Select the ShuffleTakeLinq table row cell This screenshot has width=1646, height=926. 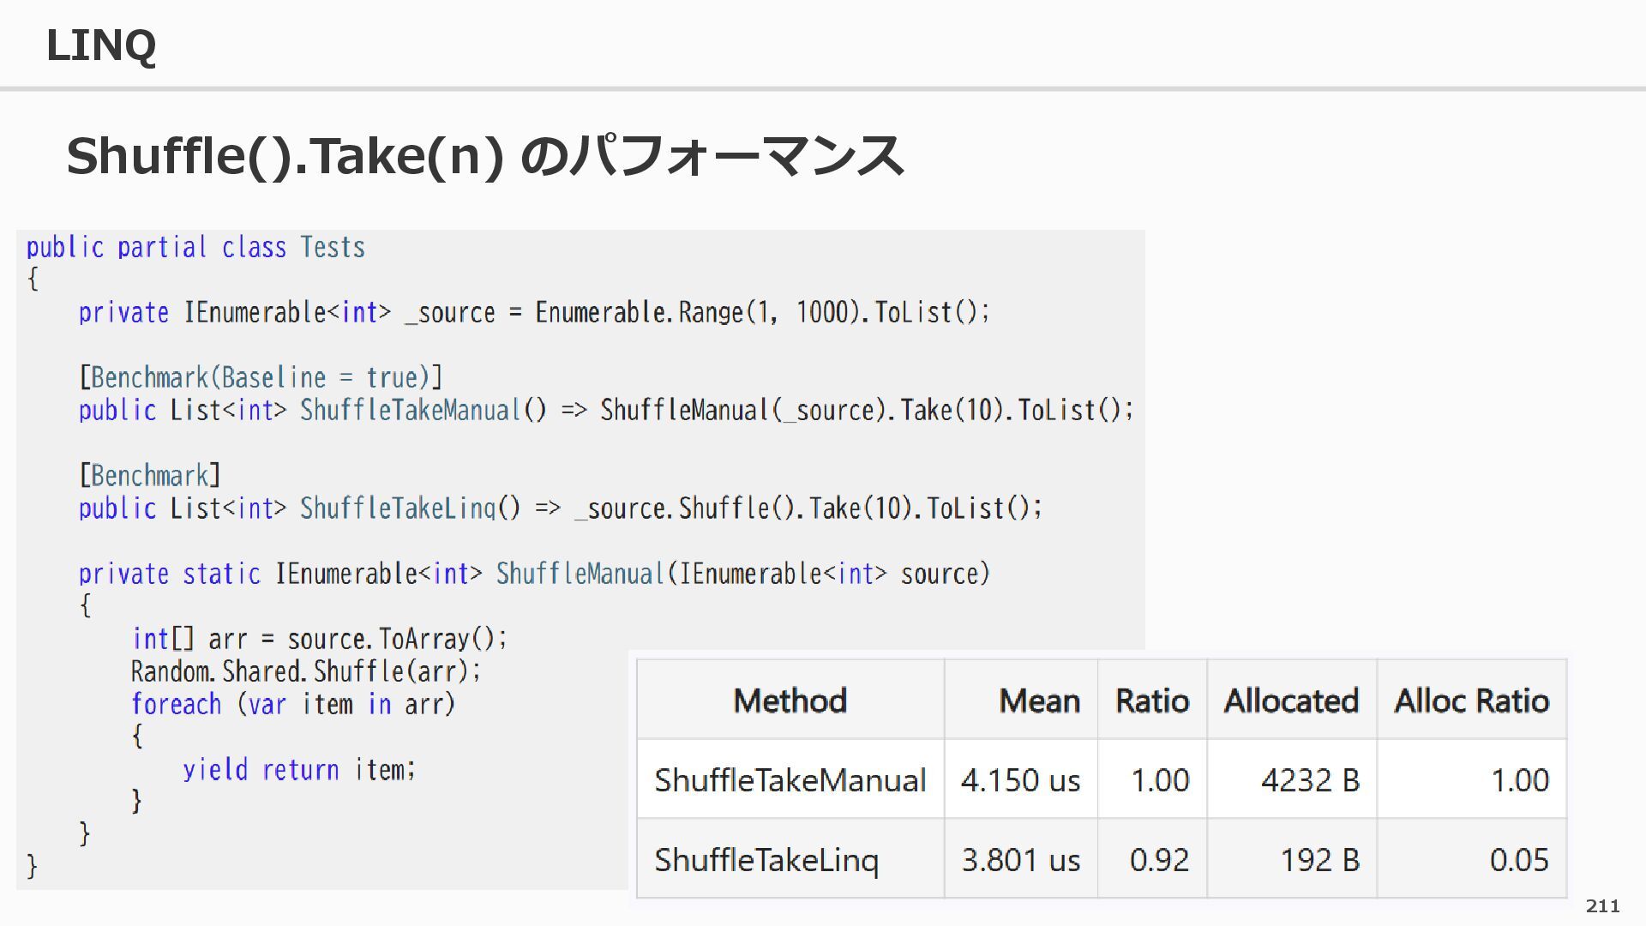[x=766, y=859]
